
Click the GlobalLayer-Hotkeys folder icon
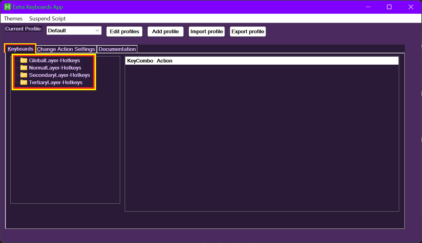pyautogui.click(x=24, y=60)
